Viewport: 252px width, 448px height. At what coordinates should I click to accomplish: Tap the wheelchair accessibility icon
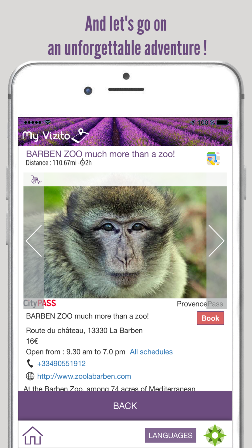(x=36, y=180)
